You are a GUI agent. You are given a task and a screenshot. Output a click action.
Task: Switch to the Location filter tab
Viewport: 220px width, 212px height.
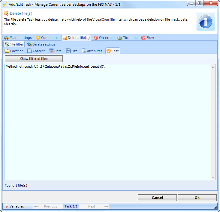click(x=14, y=51)
